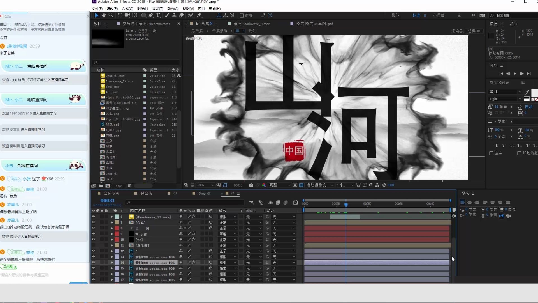Image resolution: width=538 pixels, height=303 pixels.
Task: Select the Puppet Pin tool
Action: (199, 15)
